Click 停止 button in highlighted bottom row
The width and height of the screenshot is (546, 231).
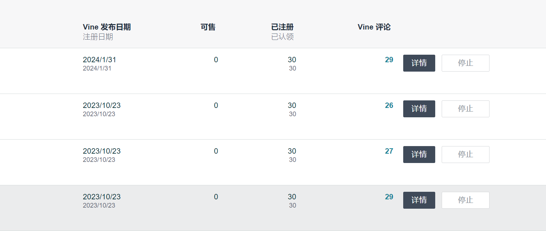[465, 200]
